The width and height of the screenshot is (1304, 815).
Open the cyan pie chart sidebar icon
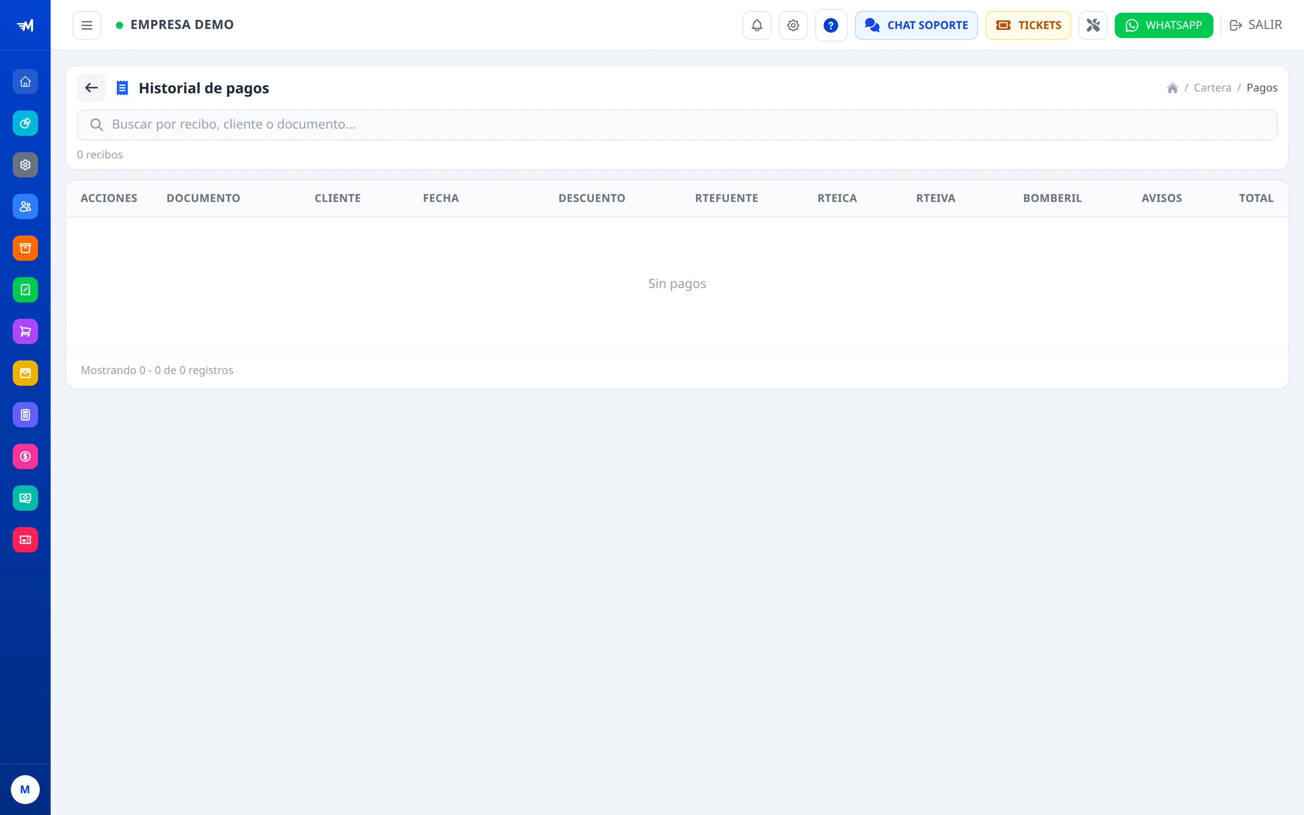pyautogui.click(x=25, y=123)
